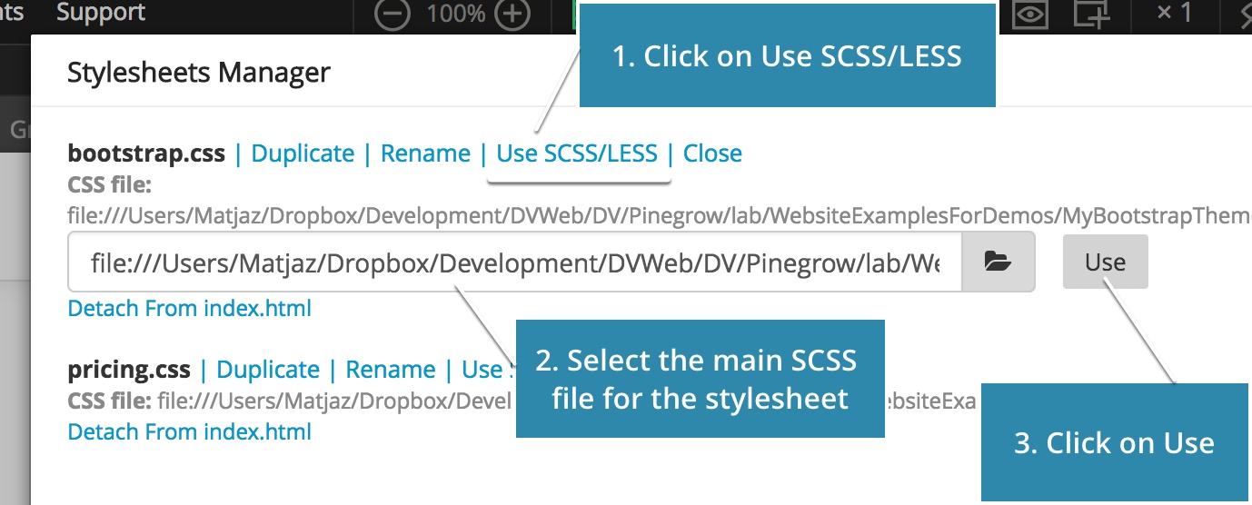Click Use SCSS/LESS for bootstrap.css
The image size is (1252, 505).
[577, 153]
